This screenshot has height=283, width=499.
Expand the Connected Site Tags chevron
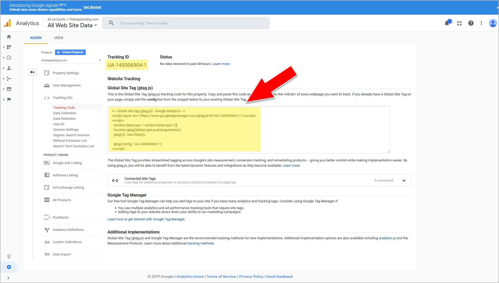(x=404, y=181)
